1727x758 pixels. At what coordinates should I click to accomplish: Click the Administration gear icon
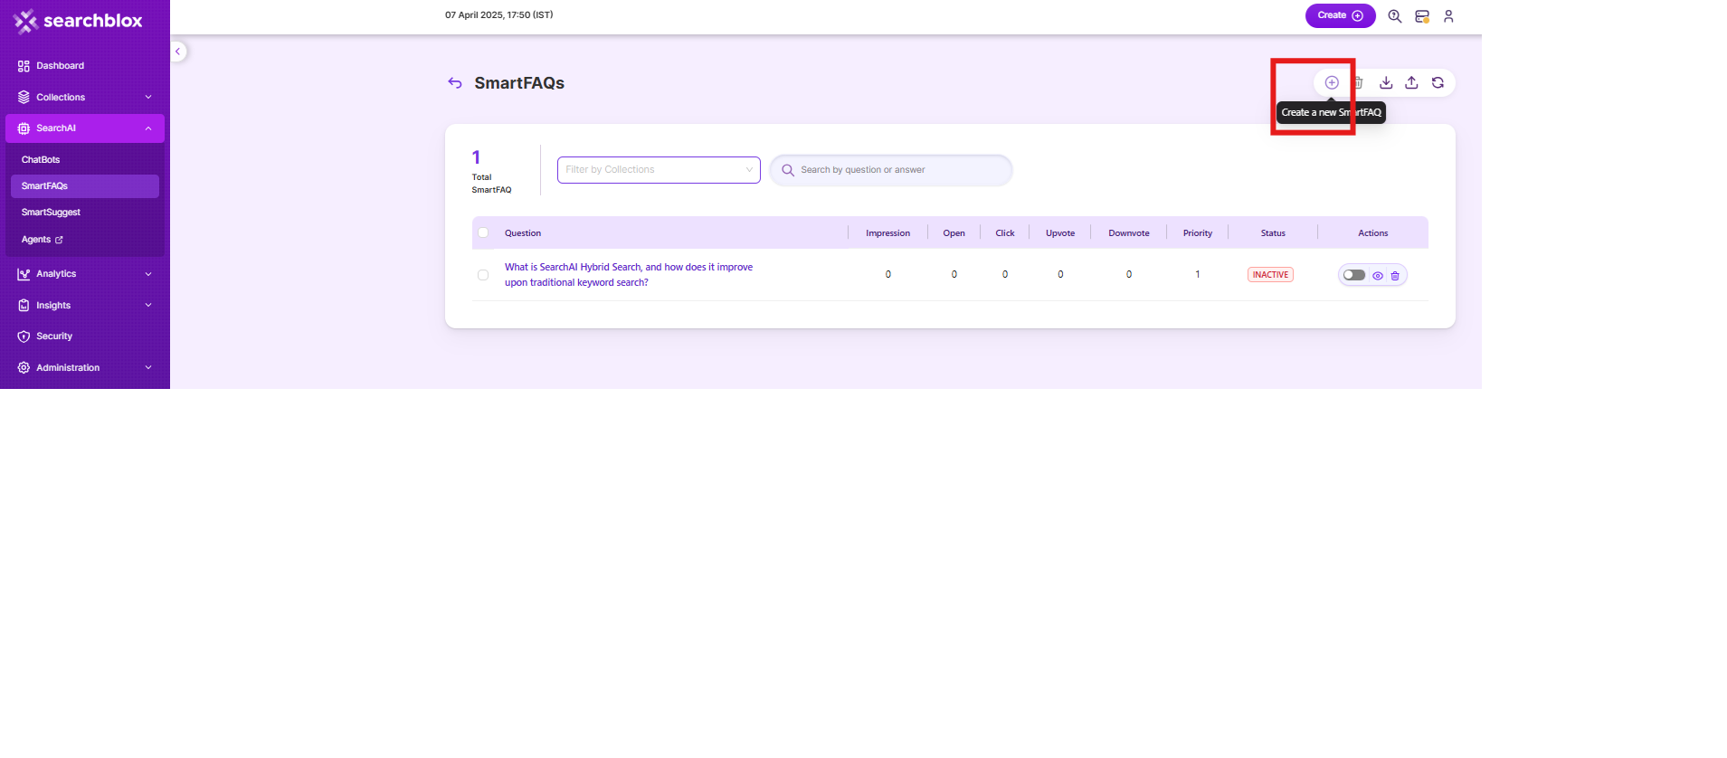click(24, 368)
